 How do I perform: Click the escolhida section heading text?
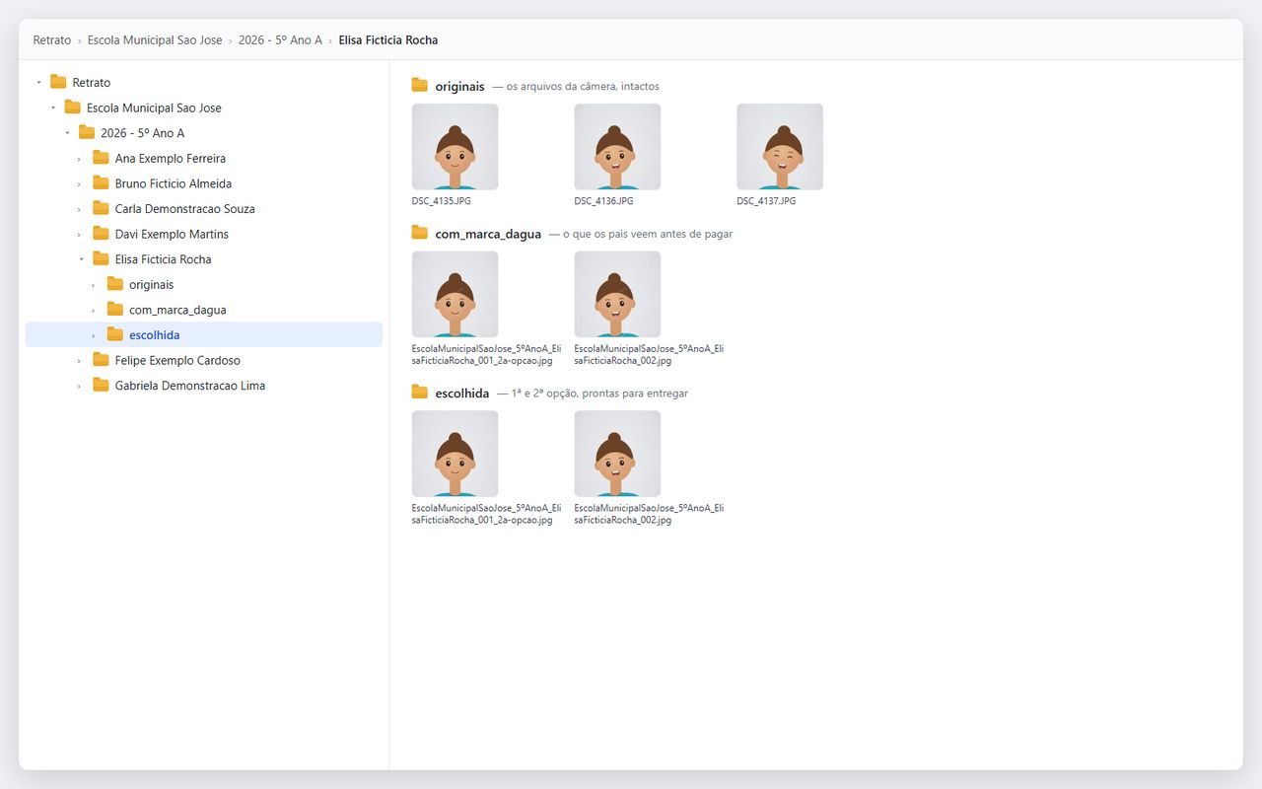pyautogui.click(x=461, y=394)
